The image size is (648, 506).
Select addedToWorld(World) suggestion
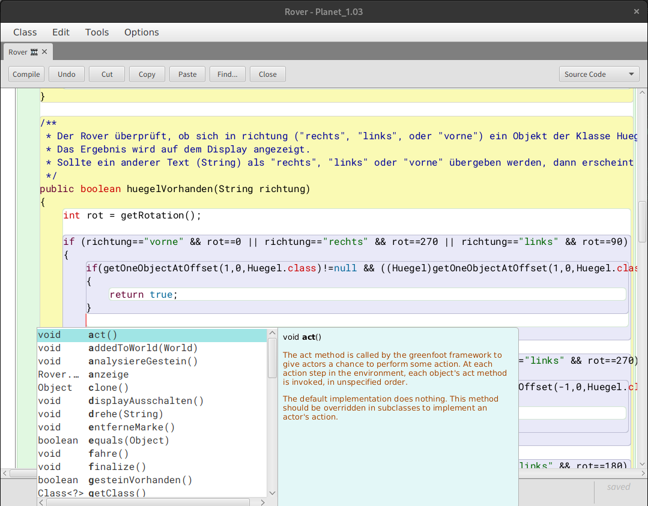[x=152, y=348]
